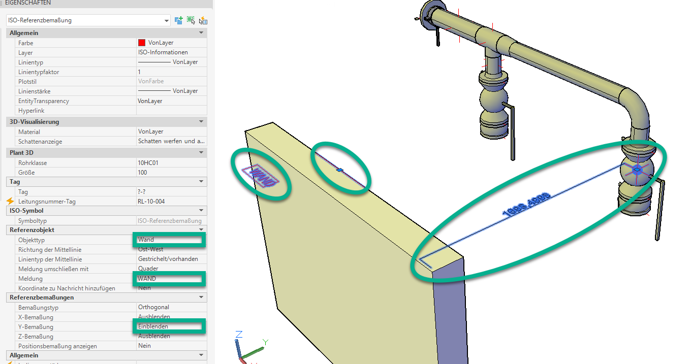This screenshot has height=364, width=691.
Task: Collapse the Plant 3D section
Action: (x=202, y=153)
